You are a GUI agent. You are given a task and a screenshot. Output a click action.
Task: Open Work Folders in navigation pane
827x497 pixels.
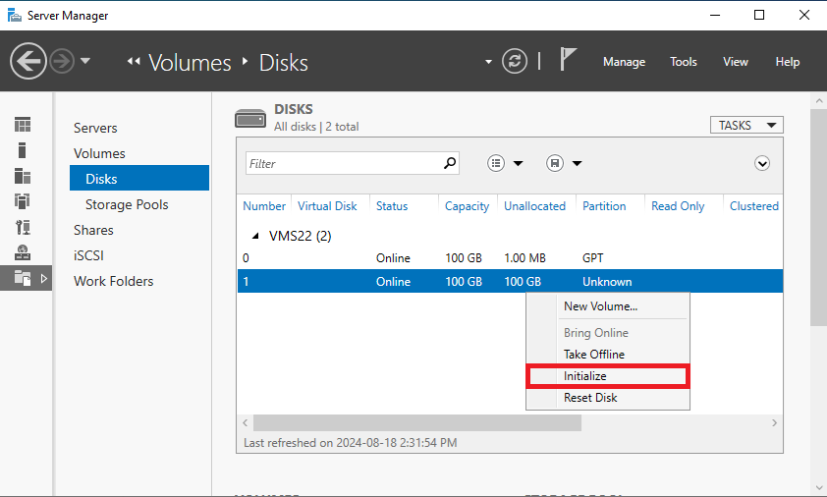click(x=113, y=281)
